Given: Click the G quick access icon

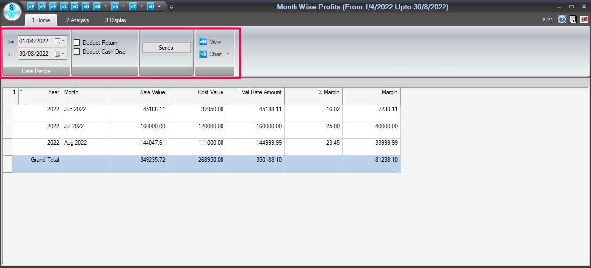Looking at the screenshot, I should pos(75,7).
